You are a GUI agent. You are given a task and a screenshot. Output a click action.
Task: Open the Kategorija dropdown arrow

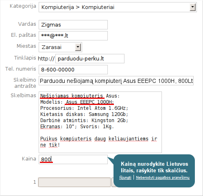coord(193,7)
